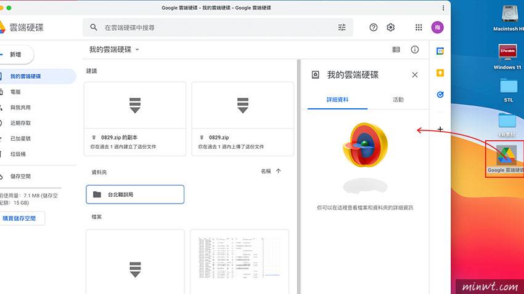Select the 詳細資料 tab
Screen dimensions: 524x294
pos(338,100)
